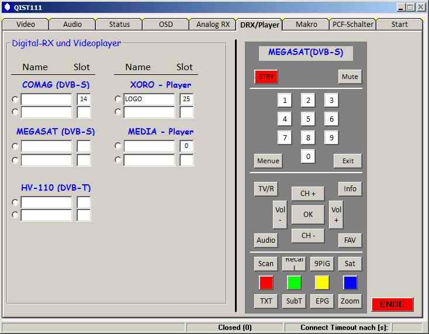
Task: Open the PCF-Schalter tab
Action: (352, 25)
